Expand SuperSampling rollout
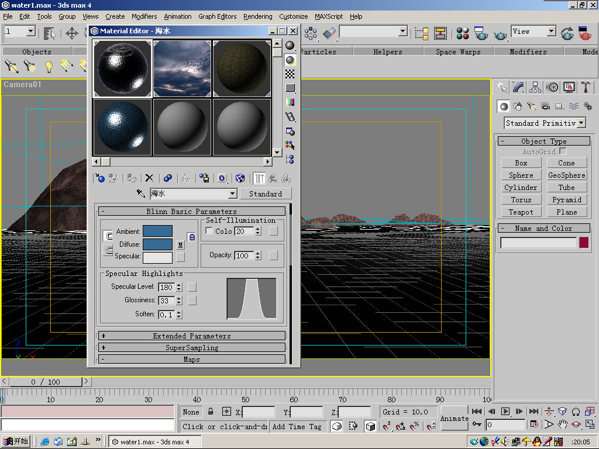 (191, 347)
